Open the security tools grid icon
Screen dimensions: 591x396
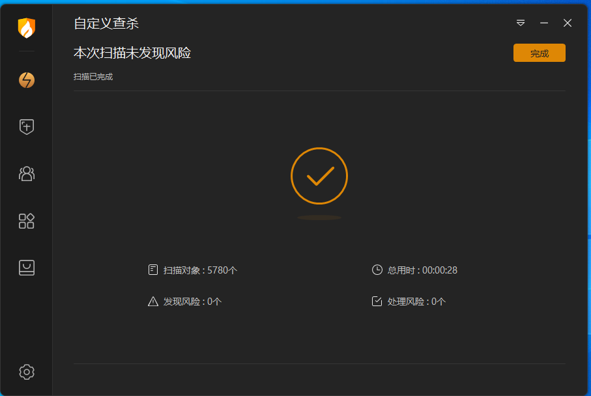26,221
